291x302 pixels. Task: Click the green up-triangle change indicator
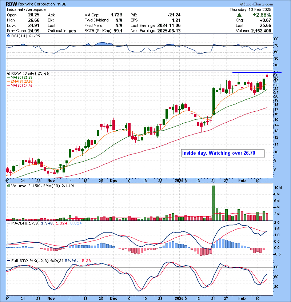coord(239,15)
